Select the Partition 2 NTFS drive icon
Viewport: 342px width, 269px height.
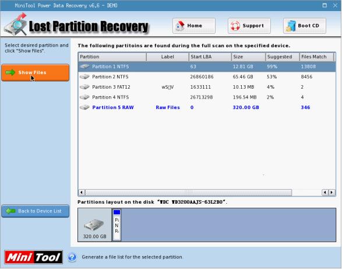coord(84,76)
